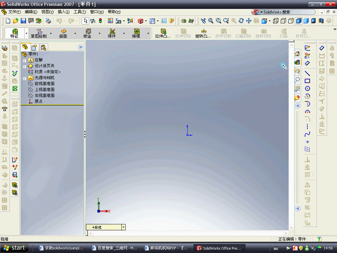This screenshot has width=337, height=253.
Task: Open the Design Library icon in task pane
Action: pos(297,62)
